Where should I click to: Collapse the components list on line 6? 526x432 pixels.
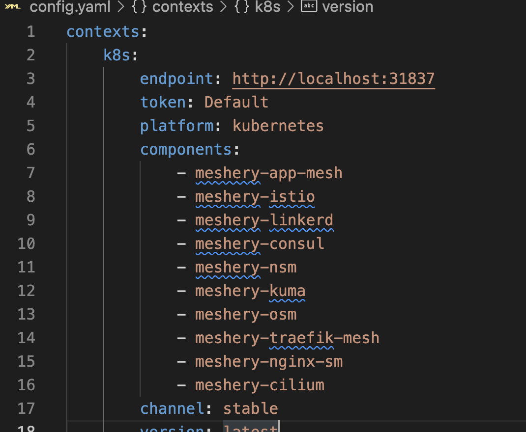(53, 149)
